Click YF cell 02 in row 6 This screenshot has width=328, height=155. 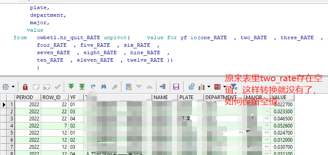pyautogui.click(x=76, y=140)
